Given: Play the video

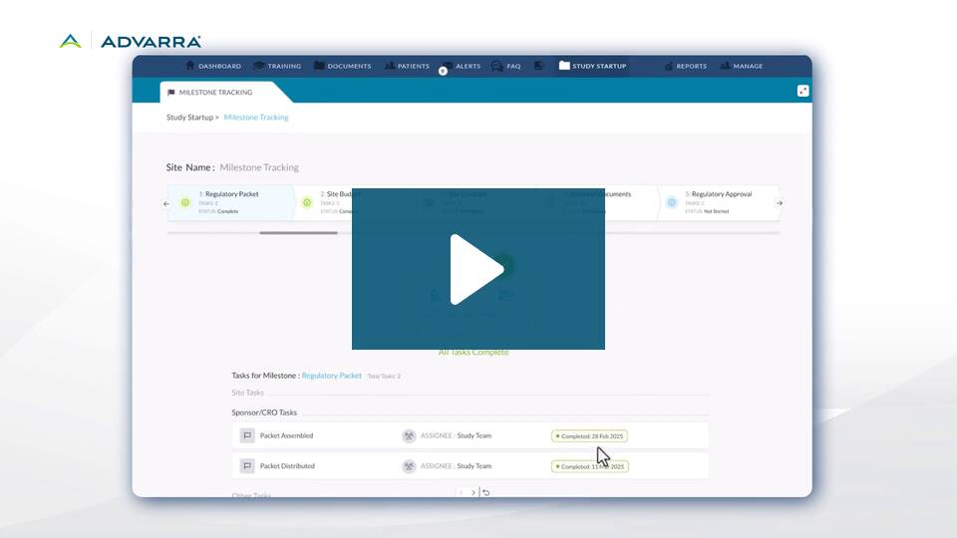Looking at the screenshot, I should pos(478,268).
